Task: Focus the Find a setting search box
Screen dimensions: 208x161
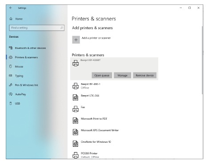Action: [x=36, y=28]
